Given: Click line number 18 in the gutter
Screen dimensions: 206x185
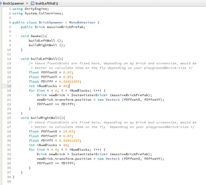Looking at the screenshot, I should (9, 86).
